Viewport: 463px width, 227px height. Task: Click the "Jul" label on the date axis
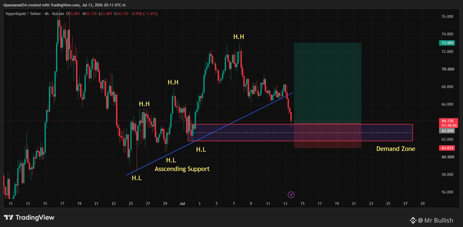182,204
